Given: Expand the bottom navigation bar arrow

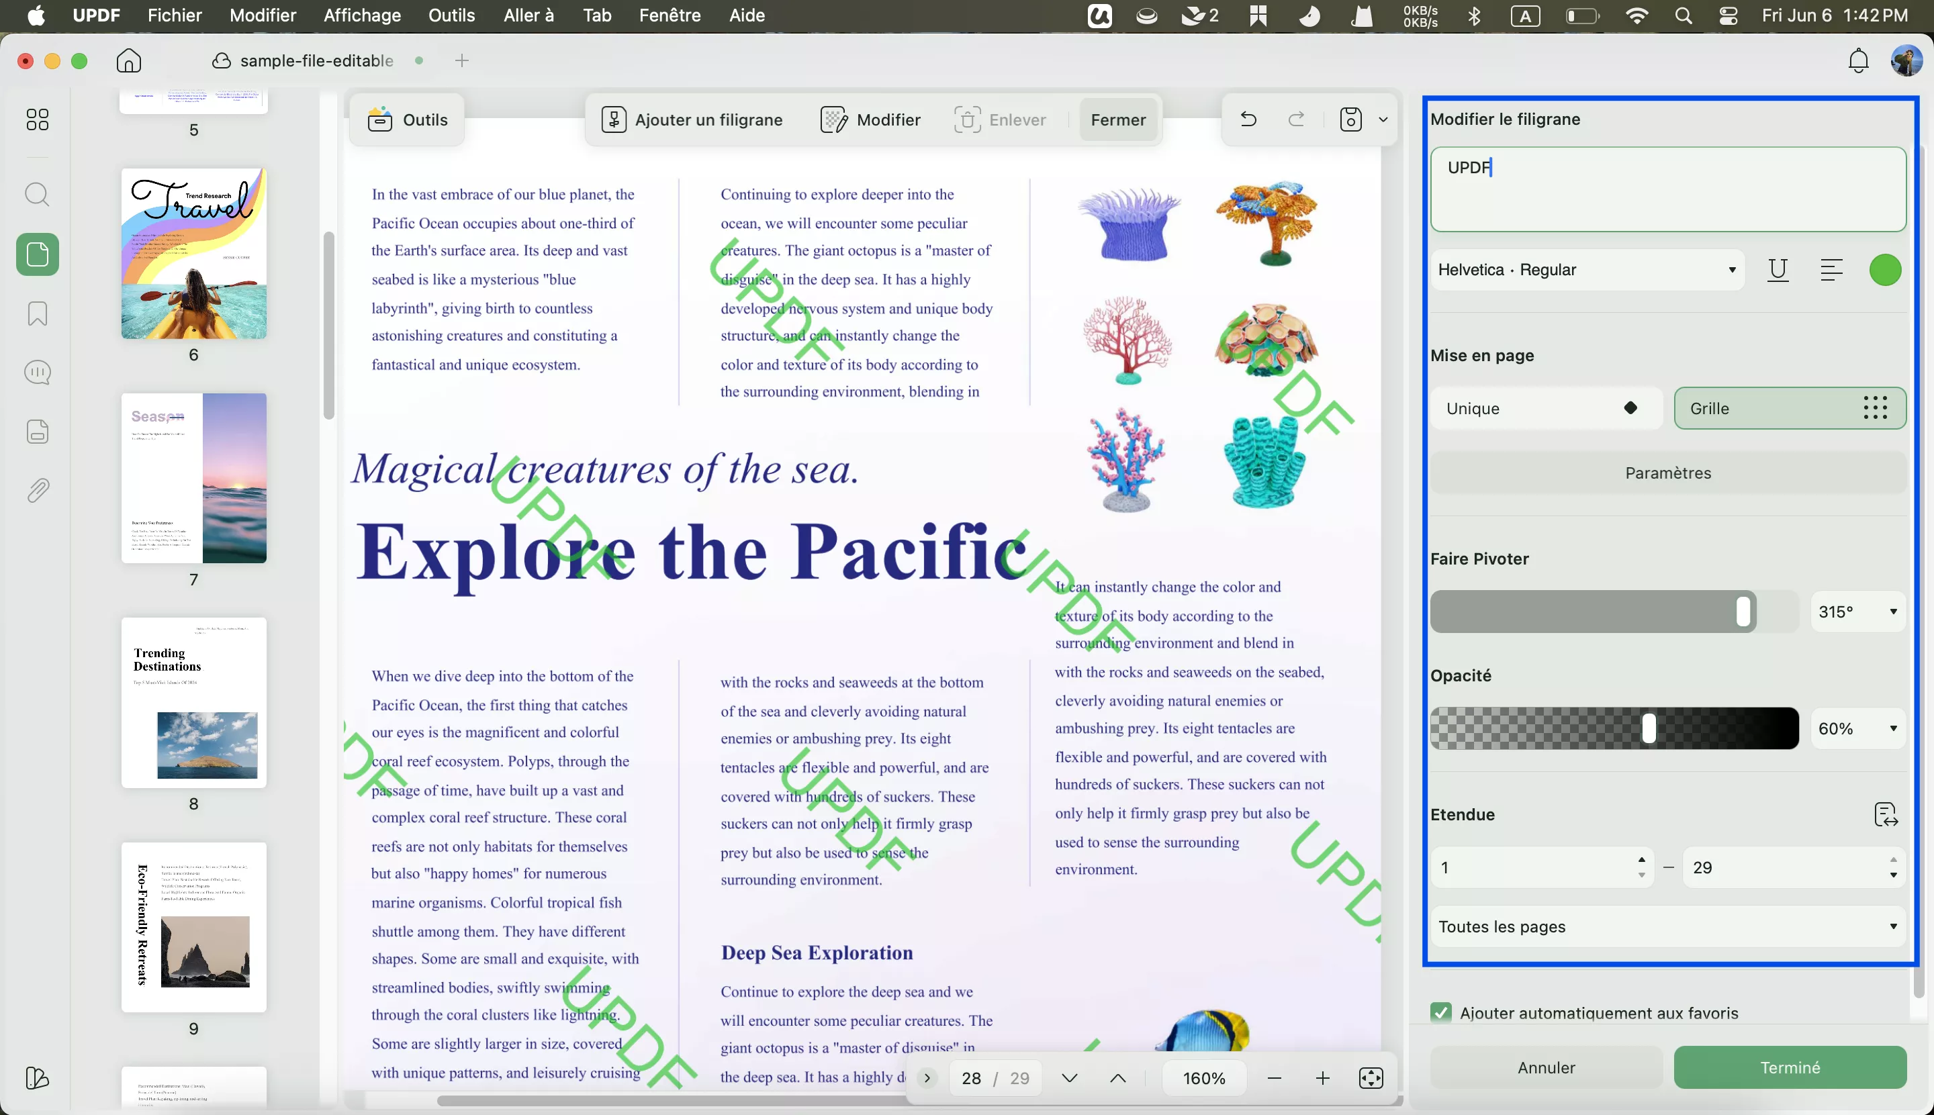Looking at the screenshot, I should (927, 1078).
